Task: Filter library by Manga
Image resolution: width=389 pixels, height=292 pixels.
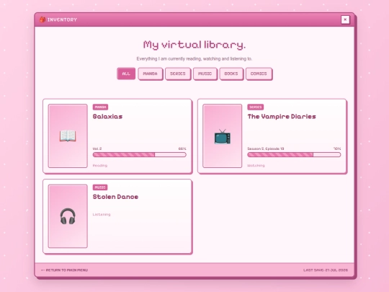Action: click(x=150, y=74)
